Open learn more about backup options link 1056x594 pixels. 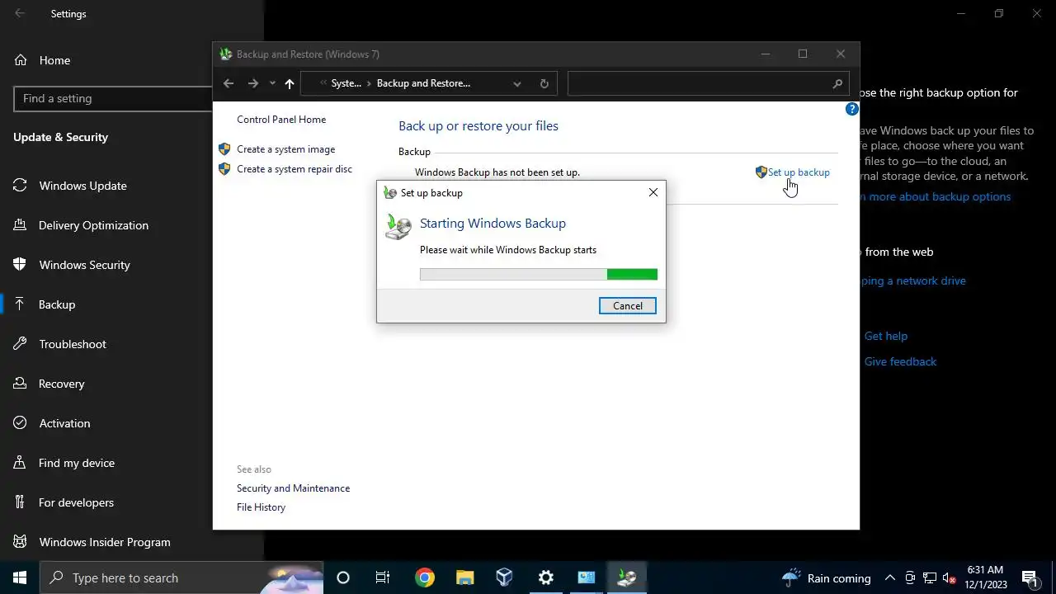936,196
